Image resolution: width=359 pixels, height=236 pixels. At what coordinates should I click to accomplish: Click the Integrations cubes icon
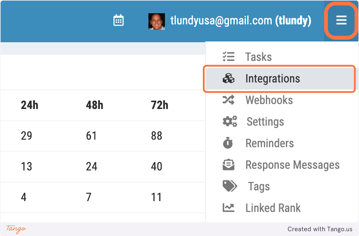click(229, 79)
